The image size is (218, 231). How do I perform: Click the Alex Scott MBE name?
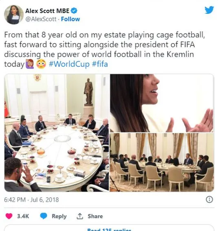pyautogui.click(x=47, y=11)
